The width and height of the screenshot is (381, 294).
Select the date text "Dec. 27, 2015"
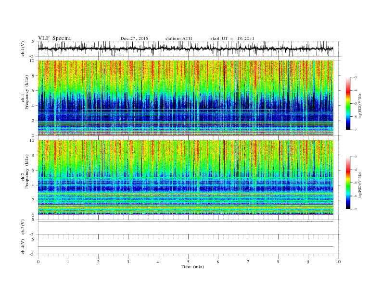click(x=134, y=38)
